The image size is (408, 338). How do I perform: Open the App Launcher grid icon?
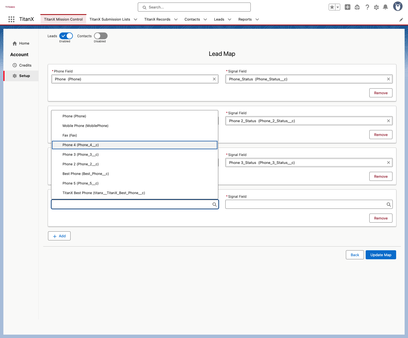(x=11, y=19)
